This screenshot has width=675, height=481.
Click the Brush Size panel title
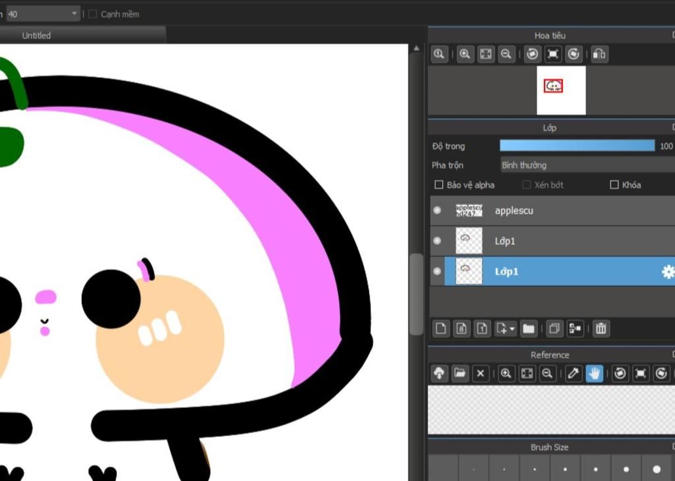click(550, 447)
